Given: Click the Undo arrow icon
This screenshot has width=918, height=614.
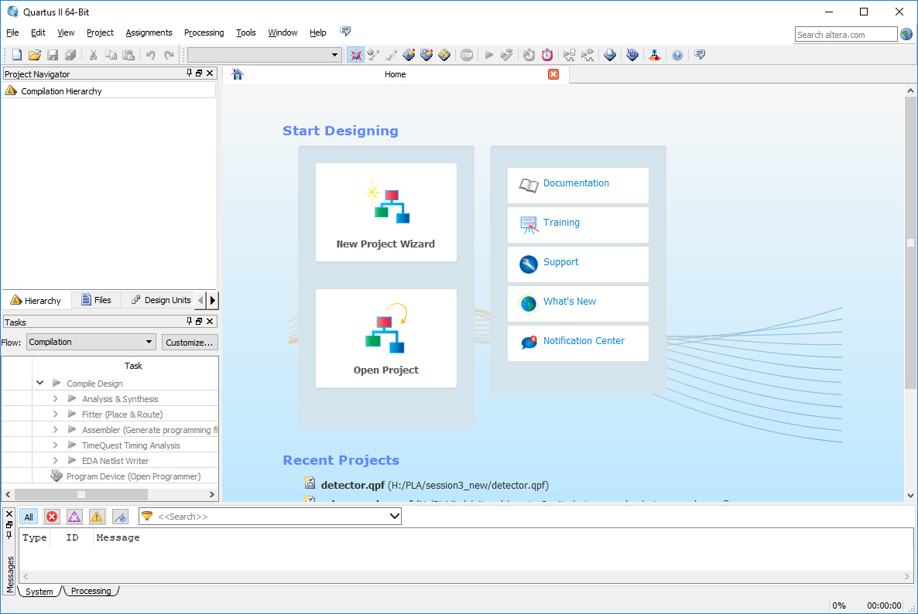Looking at the screenshot, I should (150, 55).
